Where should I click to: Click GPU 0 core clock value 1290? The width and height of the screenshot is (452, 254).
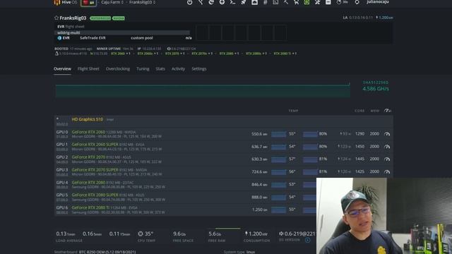point(359,133)
